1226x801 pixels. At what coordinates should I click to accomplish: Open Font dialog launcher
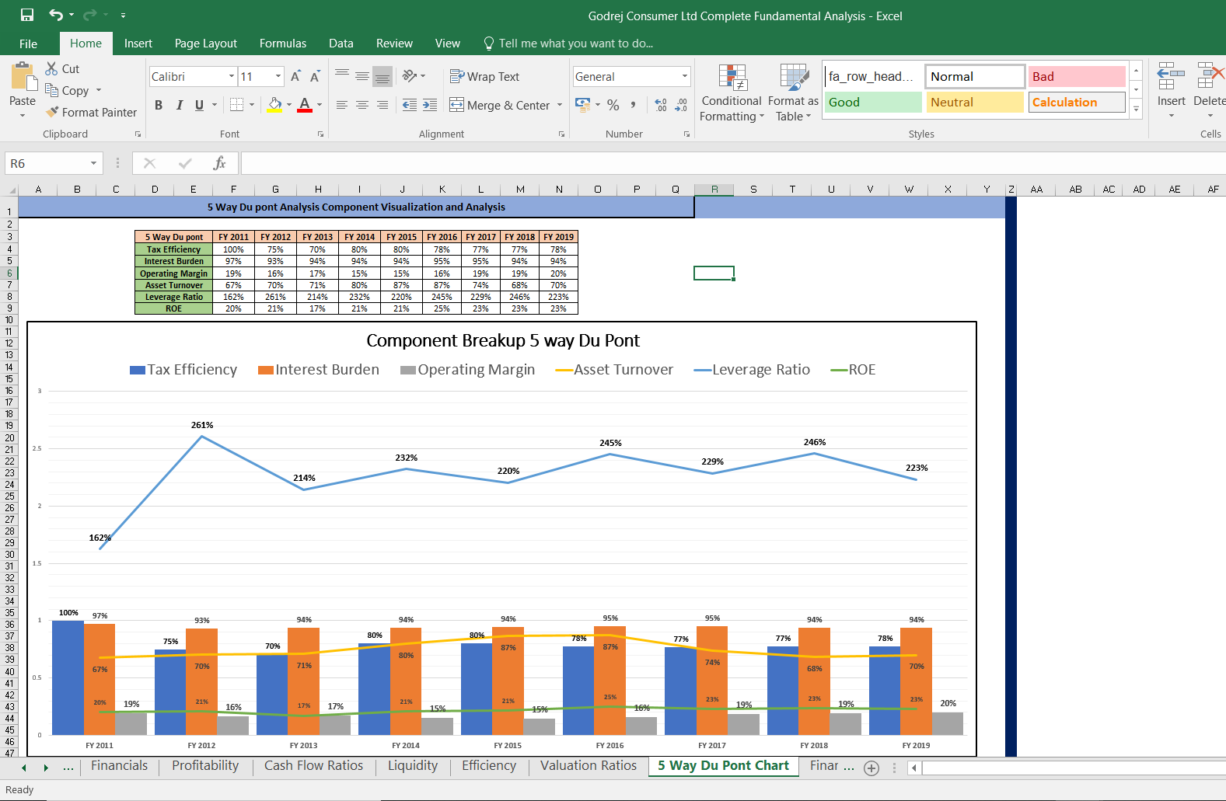[x=320, y=134]
